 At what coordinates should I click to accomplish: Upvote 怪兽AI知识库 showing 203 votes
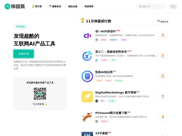click(163, 76)
